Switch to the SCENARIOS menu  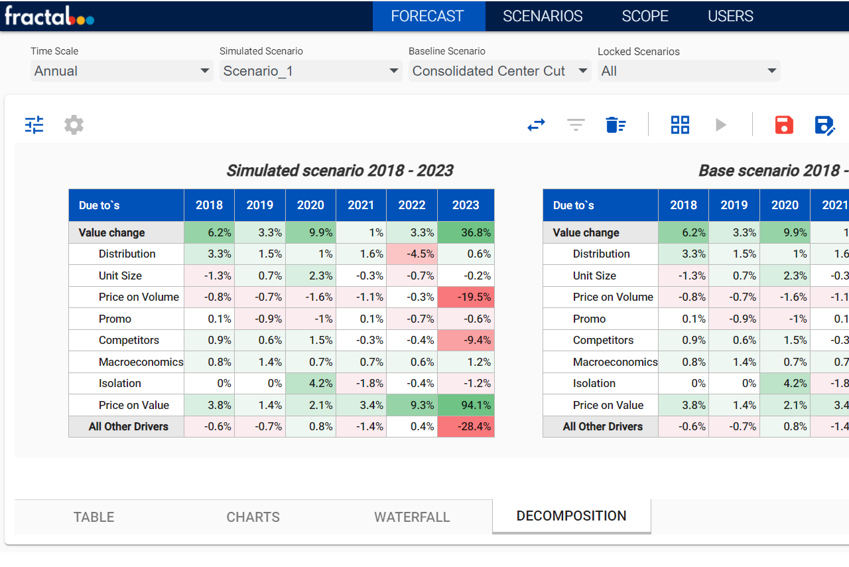click(x=543, y=16)
